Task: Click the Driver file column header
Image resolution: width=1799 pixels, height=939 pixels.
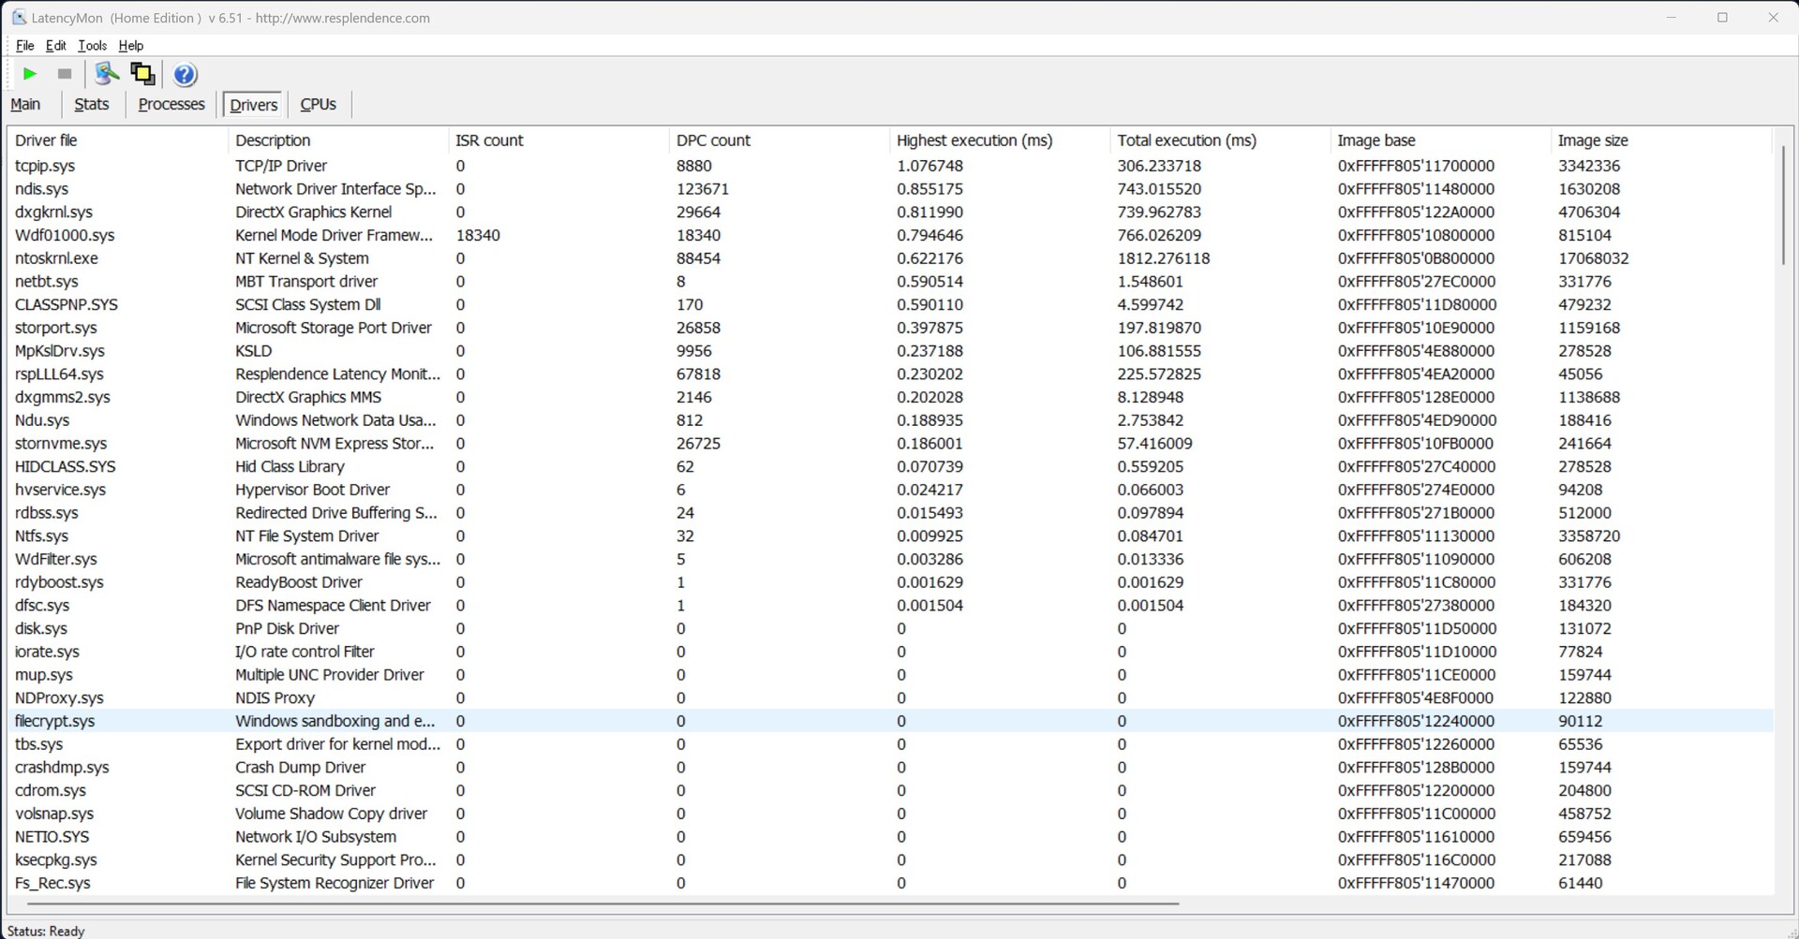Action: [x=46, y=140]
